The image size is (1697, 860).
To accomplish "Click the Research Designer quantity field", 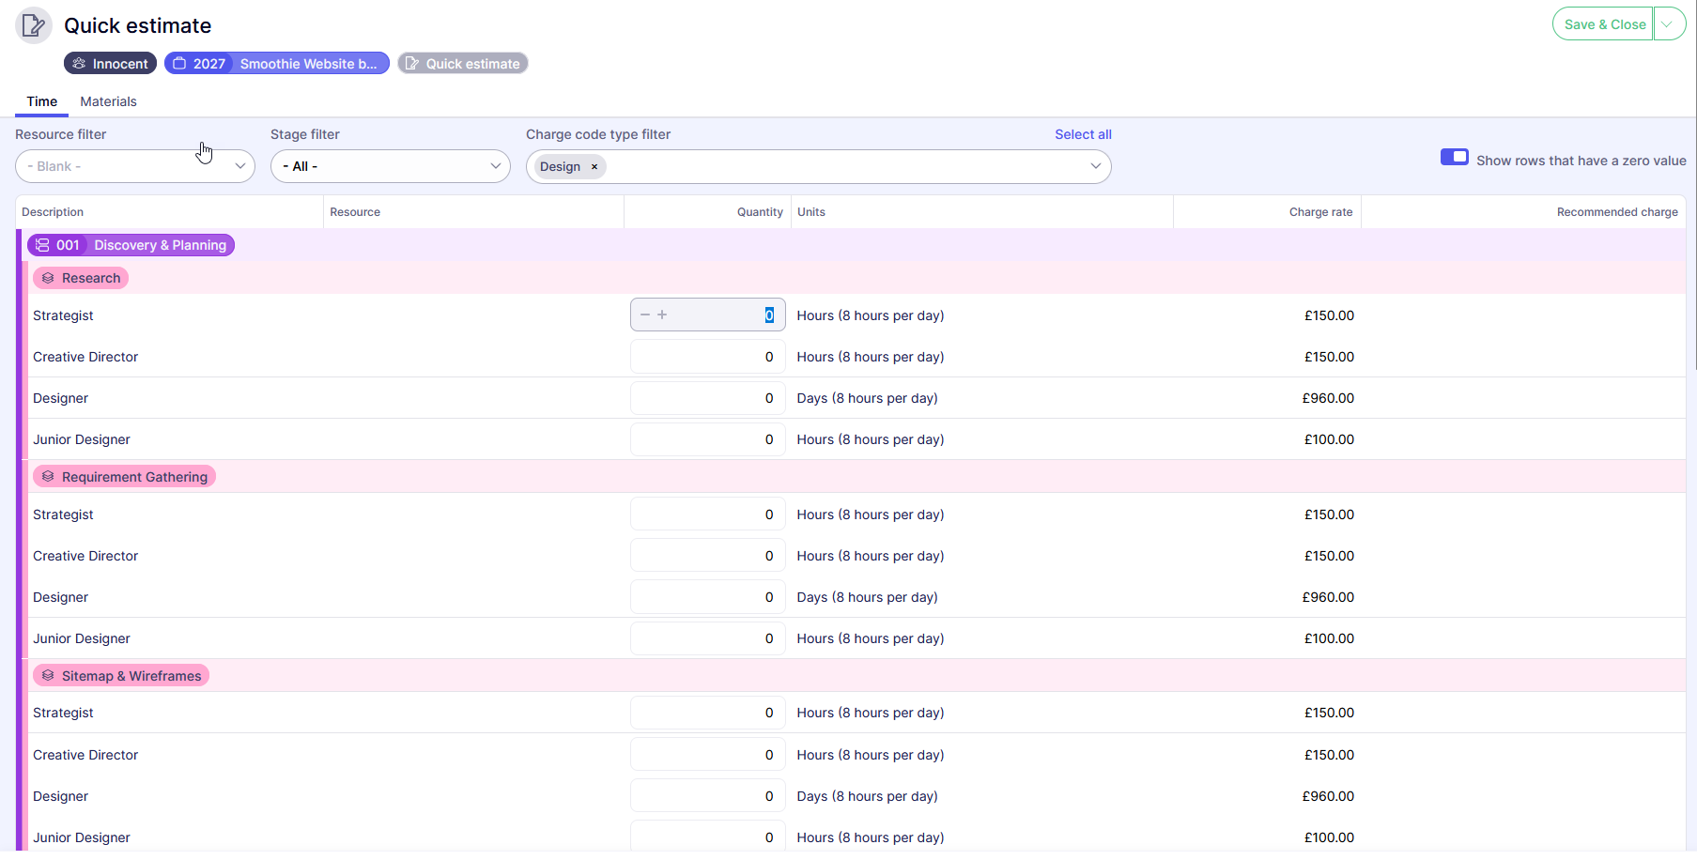I will [x=707, y=398].
